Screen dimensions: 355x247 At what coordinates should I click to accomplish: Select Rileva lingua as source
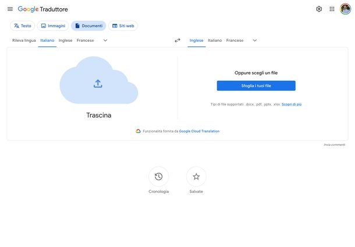(24, 41)
